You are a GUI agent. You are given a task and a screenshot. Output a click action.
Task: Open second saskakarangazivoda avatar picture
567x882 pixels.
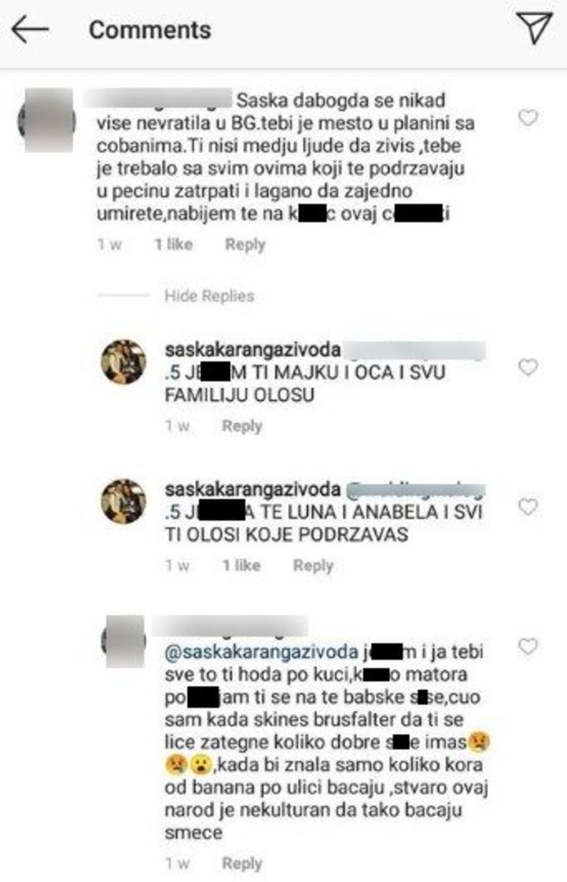pyautogui.click(x=123, y=501)
